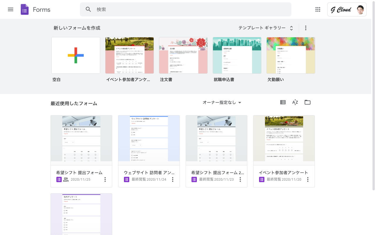Click the purple Forms logo icon

(x=25, y=9)
